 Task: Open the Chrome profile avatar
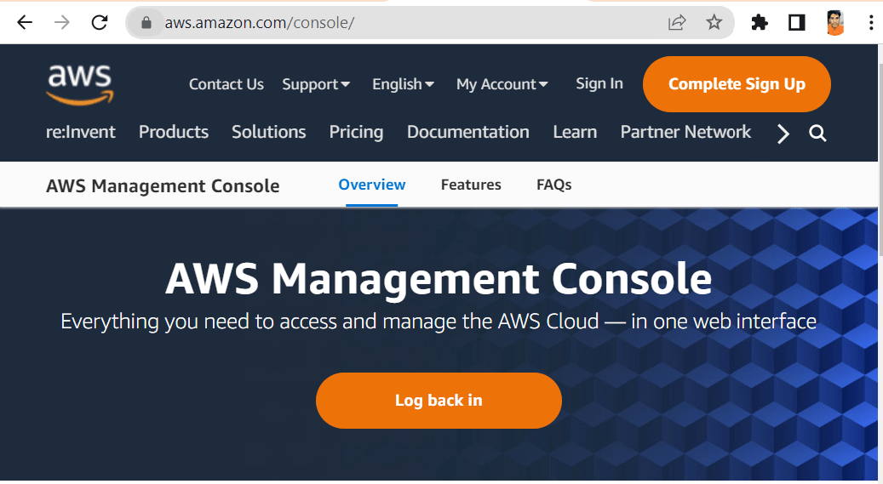pyautogui.click(x=835, y=23)
